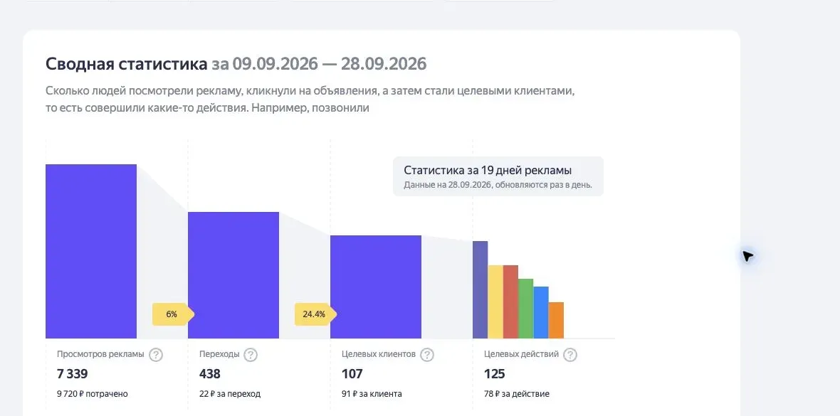Click the Просмотров рекламы label
The width and height of the screenshot is (840, 416).
pos(100,354)
